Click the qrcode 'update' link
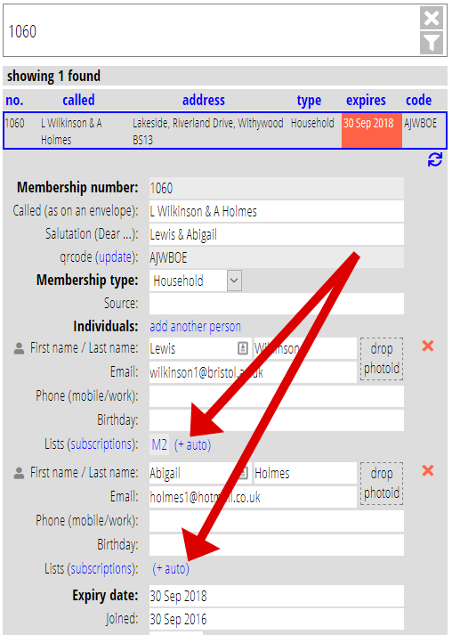The height and width of the screenshot is (635, 452). (115, 257)
